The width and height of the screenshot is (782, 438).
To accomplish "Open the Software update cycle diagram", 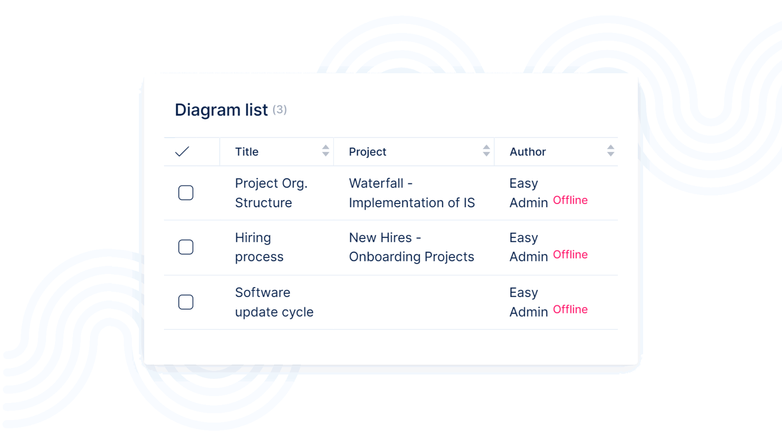I will click(274, 302).
